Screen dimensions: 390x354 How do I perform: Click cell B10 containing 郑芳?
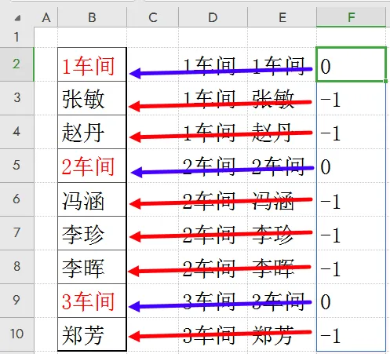(x=92, y=334)
